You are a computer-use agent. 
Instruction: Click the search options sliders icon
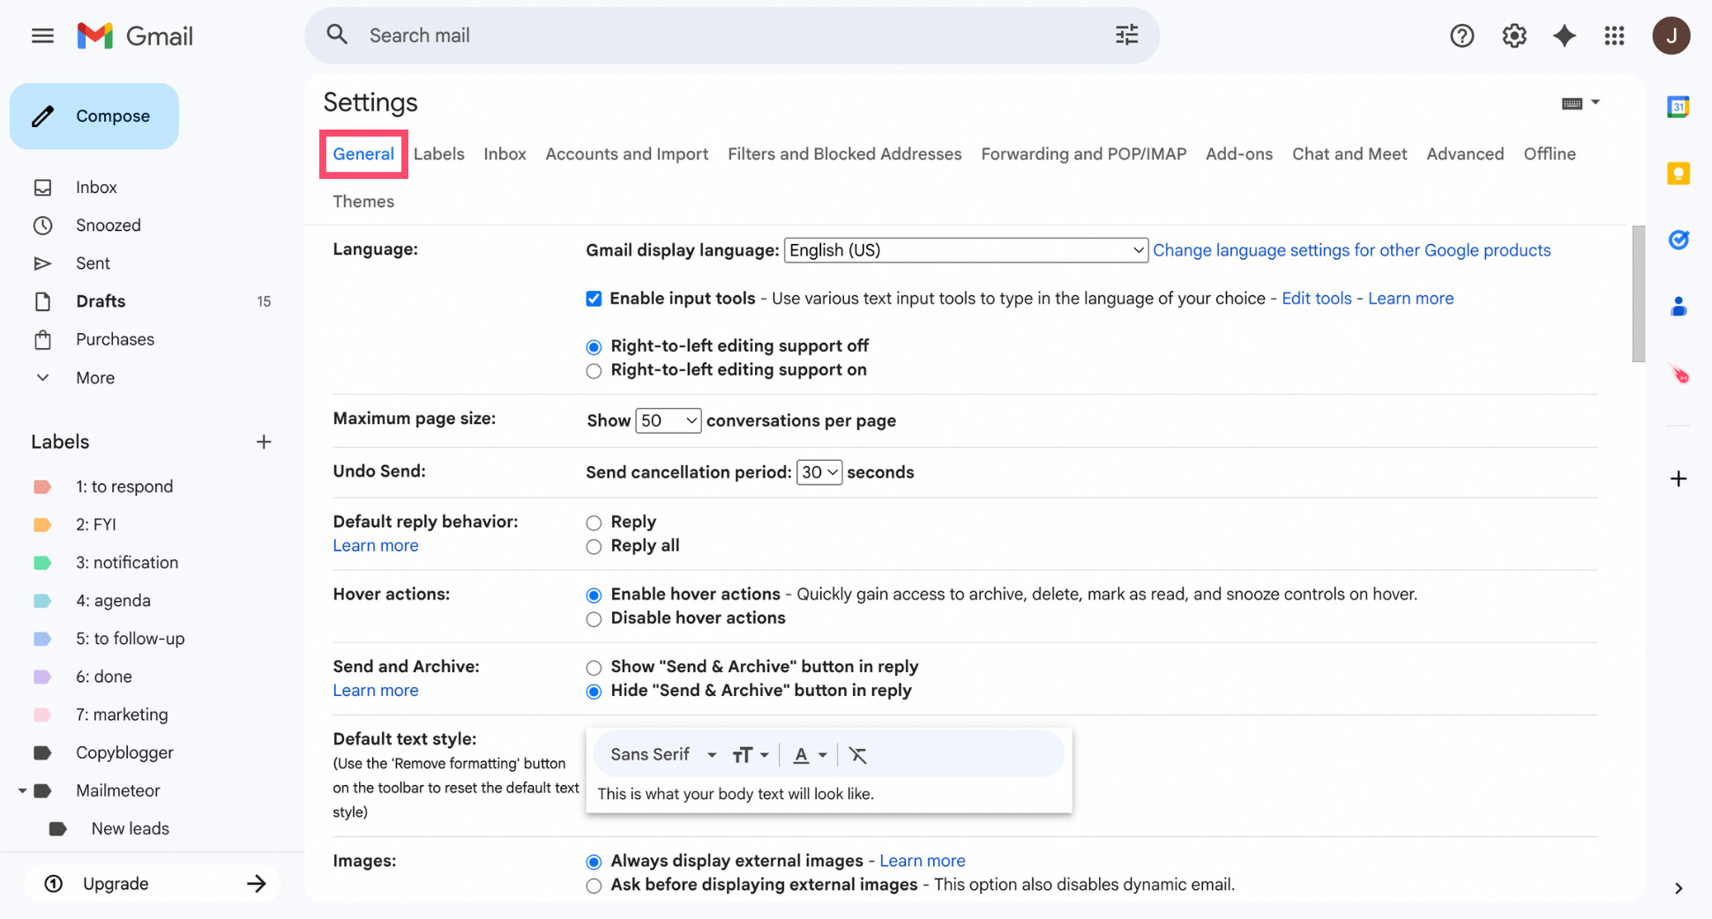coord(1126,34)
